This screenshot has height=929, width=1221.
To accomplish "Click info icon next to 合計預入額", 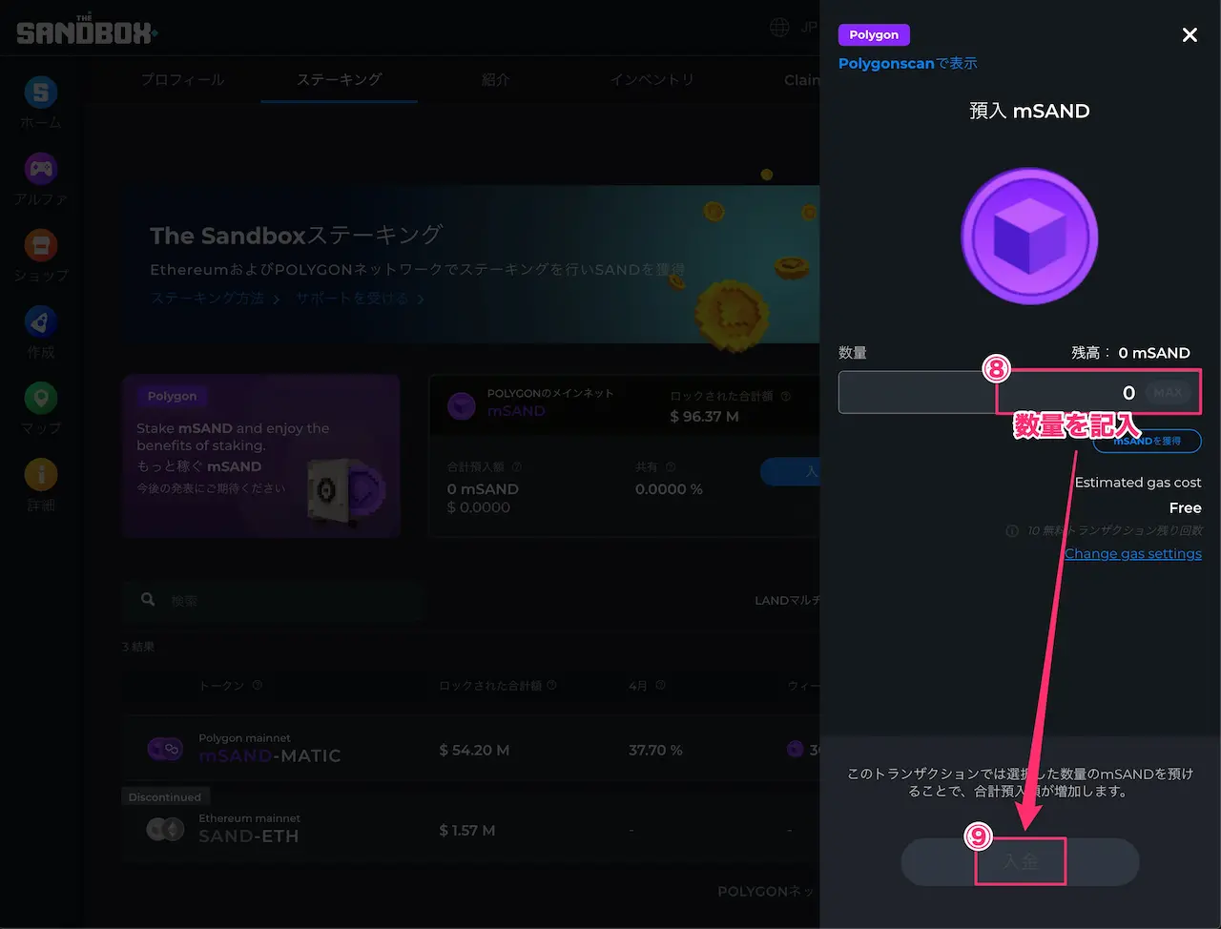I will (517, 466).
